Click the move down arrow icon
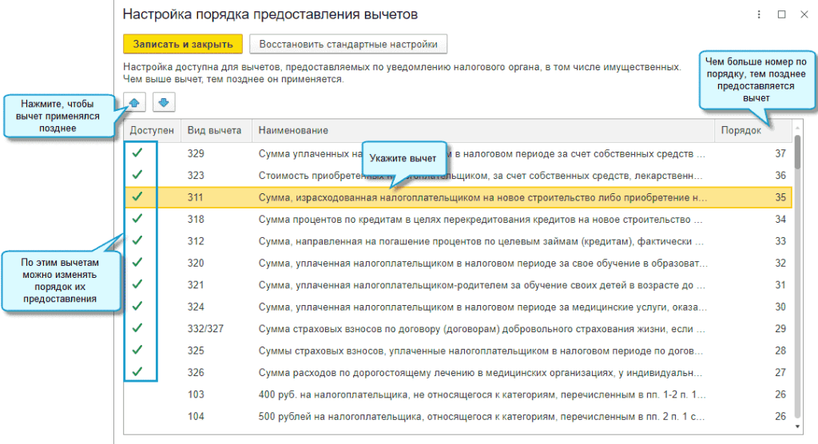This screenshot has width=818, height=444. point(164,102)
